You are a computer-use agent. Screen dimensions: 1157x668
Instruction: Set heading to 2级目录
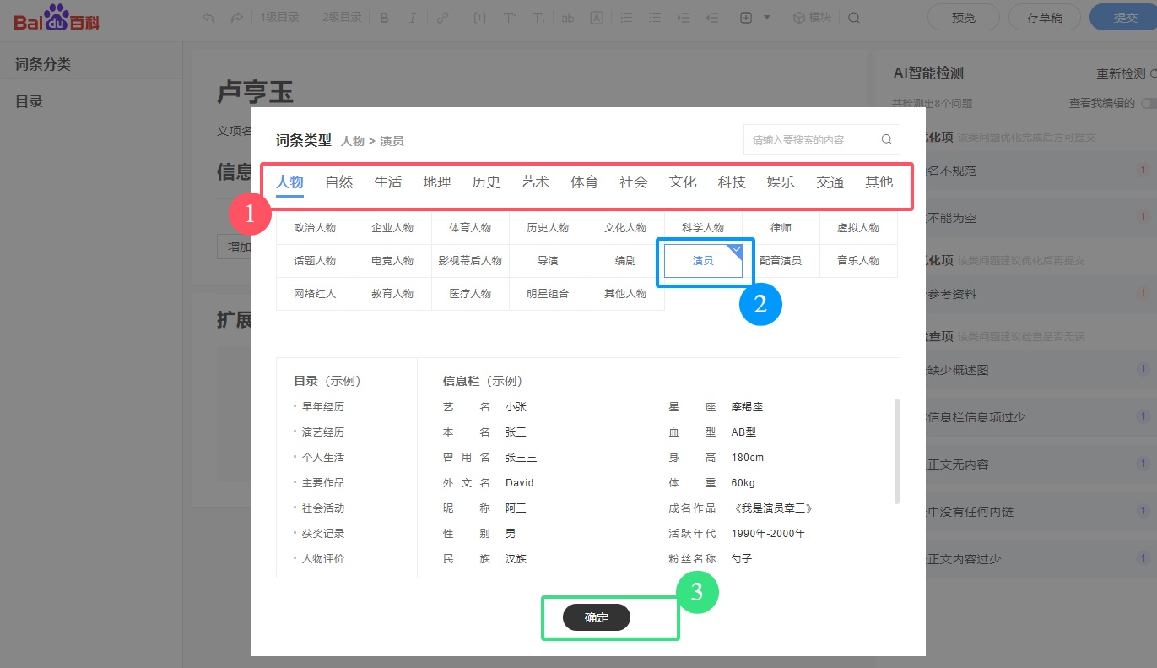(342, 18)
